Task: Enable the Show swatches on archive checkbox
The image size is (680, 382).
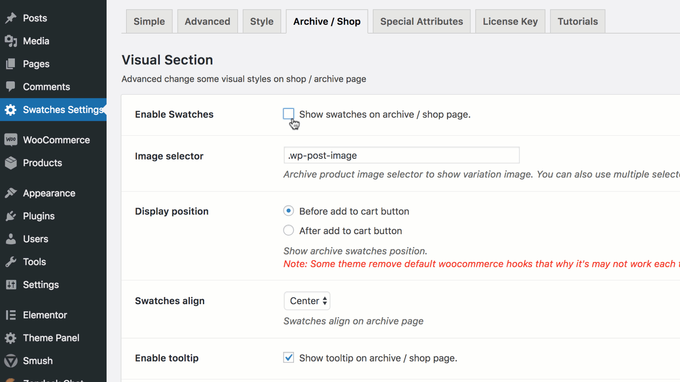Action: pyautogui.click(x=288, y=114)
